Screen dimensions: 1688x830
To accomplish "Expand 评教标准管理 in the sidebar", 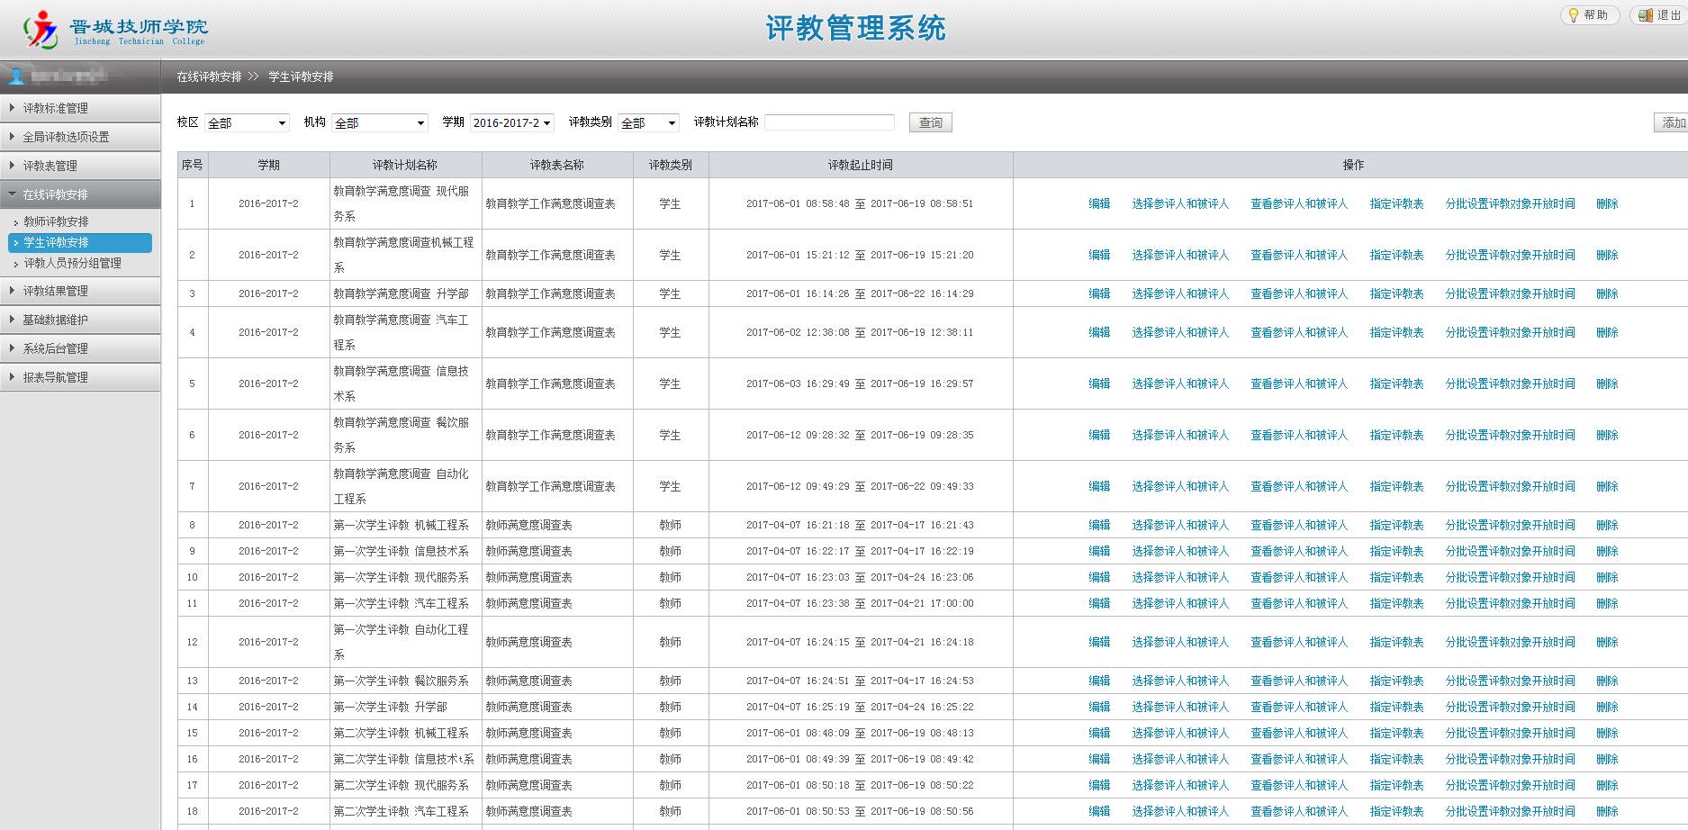I will tap(80, 108).
